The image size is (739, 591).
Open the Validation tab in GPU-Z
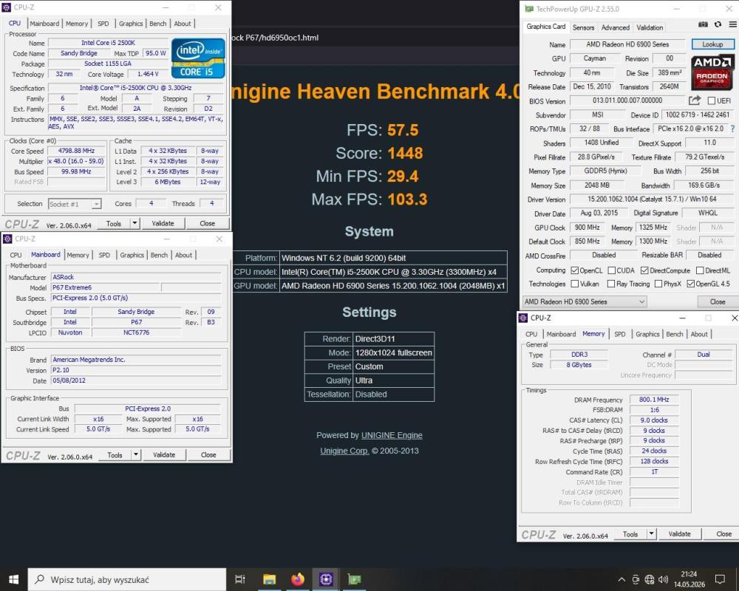coord(650,28)
